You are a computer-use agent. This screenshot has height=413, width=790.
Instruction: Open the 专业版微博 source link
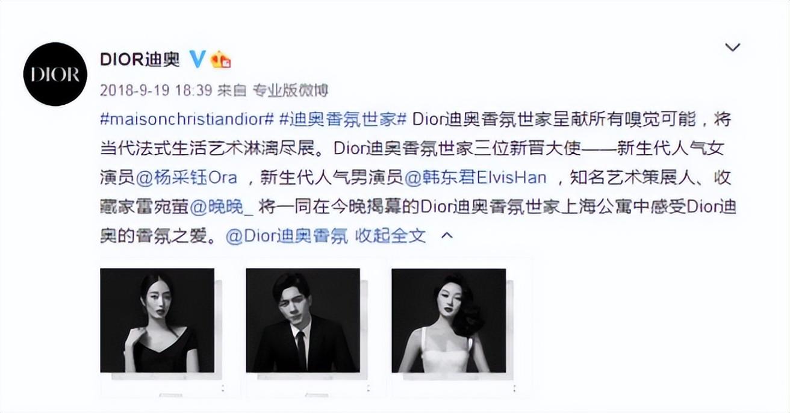tap(290, 91)
